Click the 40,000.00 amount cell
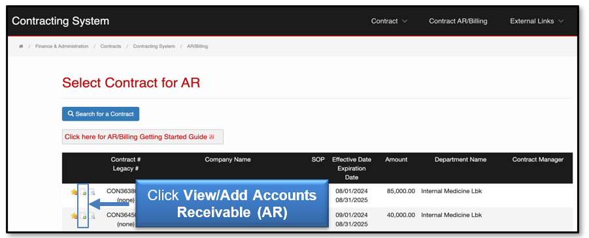589x238 pixels. pos(401,215)
